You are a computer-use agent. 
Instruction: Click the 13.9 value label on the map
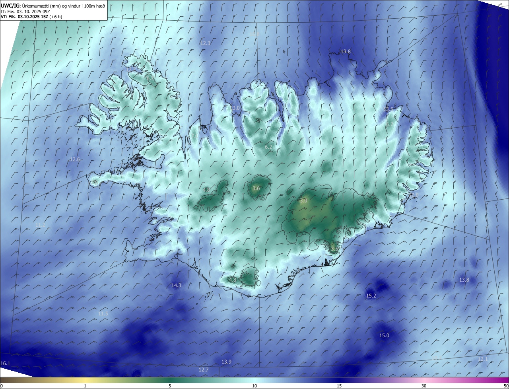[226, 362]
